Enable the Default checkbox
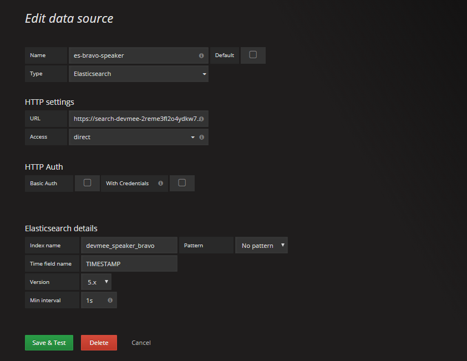The image size is (467, 361). (253, 55)
